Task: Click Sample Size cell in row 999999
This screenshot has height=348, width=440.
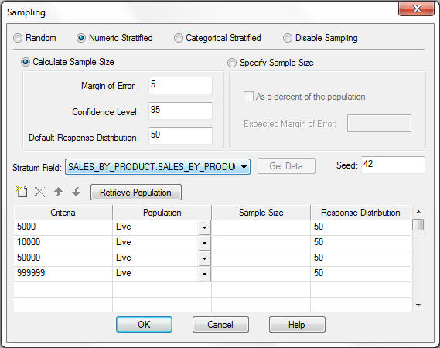Action: pyautogui.click(x=261, y=274)
